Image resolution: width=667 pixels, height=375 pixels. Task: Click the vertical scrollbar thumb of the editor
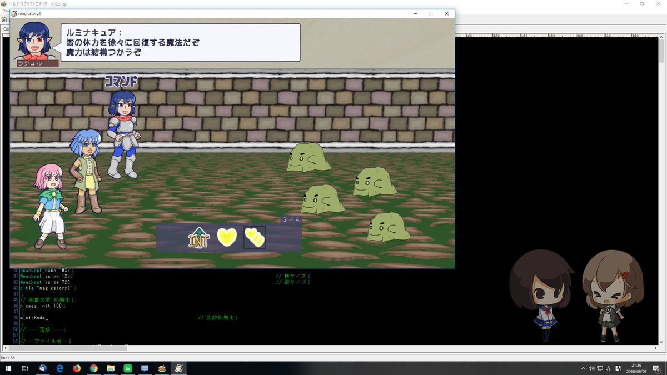click(x=662, y=51)
